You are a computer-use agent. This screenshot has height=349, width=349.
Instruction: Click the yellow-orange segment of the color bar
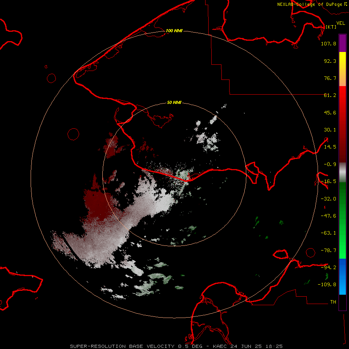[x=342, y=69]
